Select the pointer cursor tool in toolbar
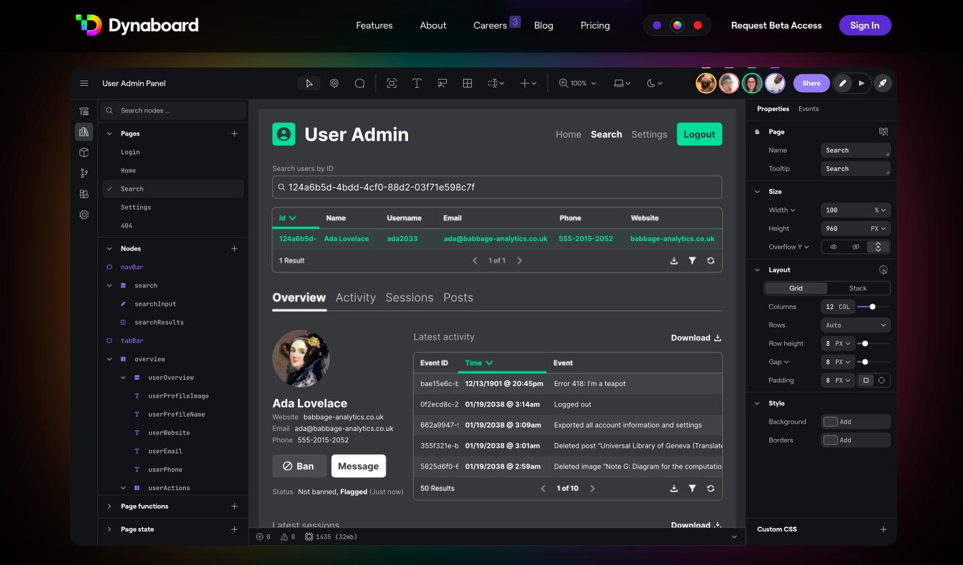This screenshot has height=565, width=963. point(309,83)
